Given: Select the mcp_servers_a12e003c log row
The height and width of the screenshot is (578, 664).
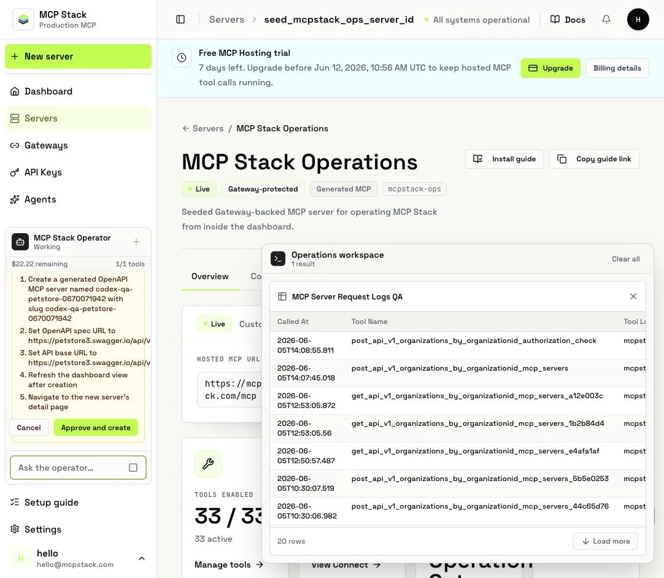Looking at the screenshot, I should point(458,401).
